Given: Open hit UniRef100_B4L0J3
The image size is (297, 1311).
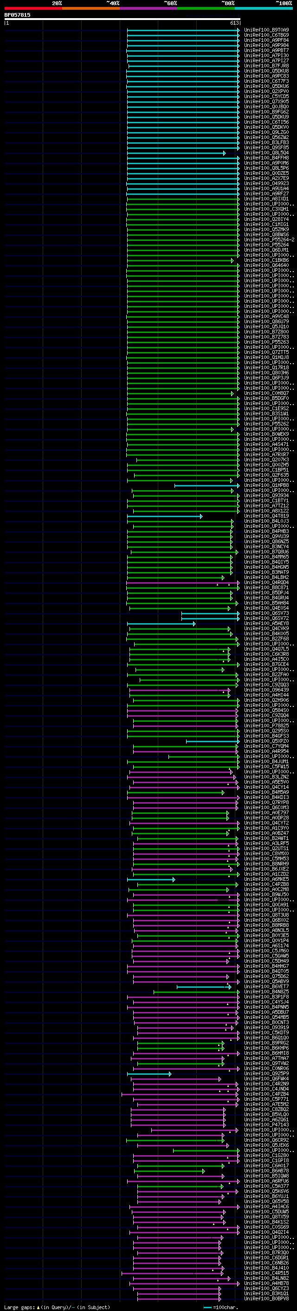Looking at the screenshot, I should click(266, 521).
